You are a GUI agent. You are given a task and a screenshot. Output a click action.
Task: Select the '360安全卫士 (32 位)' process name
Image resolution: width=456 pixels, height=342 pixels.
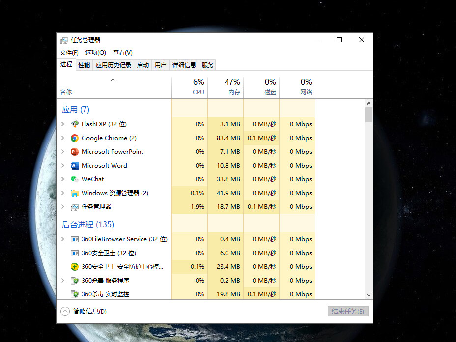pyautogui.click(x=109, y=253)
